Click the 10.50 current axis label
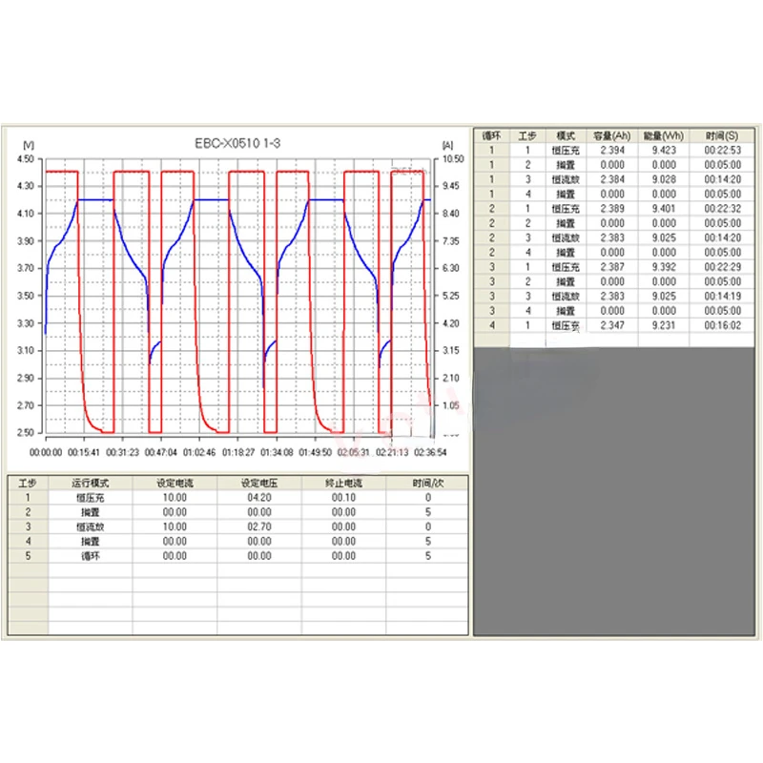The width and height of the screenshot is (763, 763). point(453,159)
